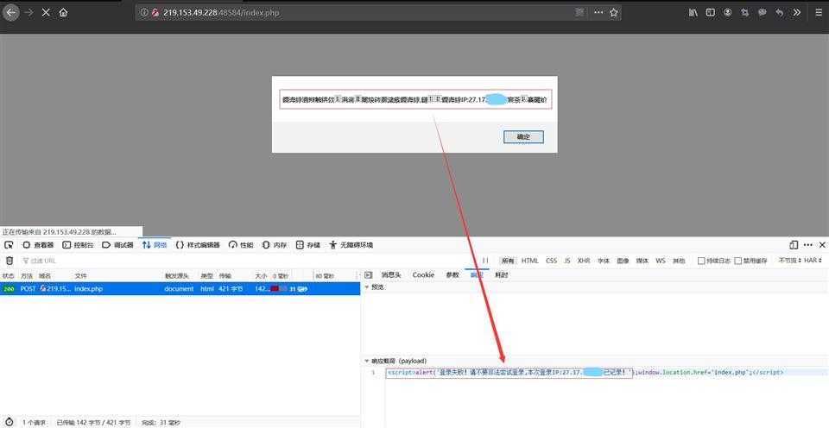Open the Cookie detail tab

(x=423, y=274)
